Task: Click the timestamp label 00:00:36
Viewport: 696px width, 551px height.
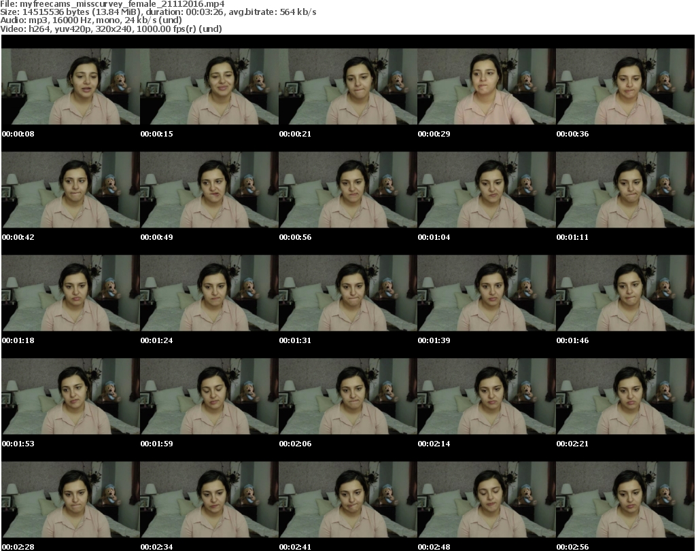Action: pyautogui.click(x=572, y=134)
